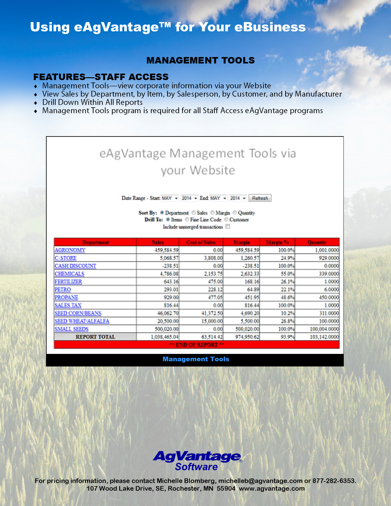Screen dimensions: 391x506
Task: Click total sales value 1,038,465.04
Action: (165, 337)
